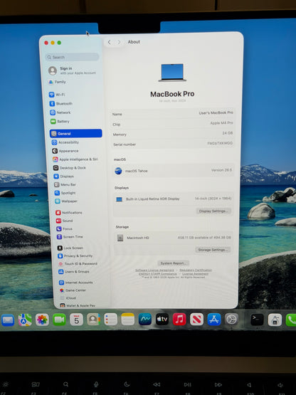Open News app in the Dock

tap(196, 320)
